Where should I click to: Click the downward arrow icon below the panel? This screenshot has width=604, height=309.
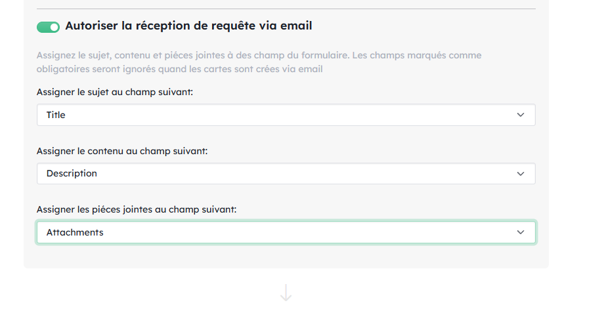pos(286,293)
